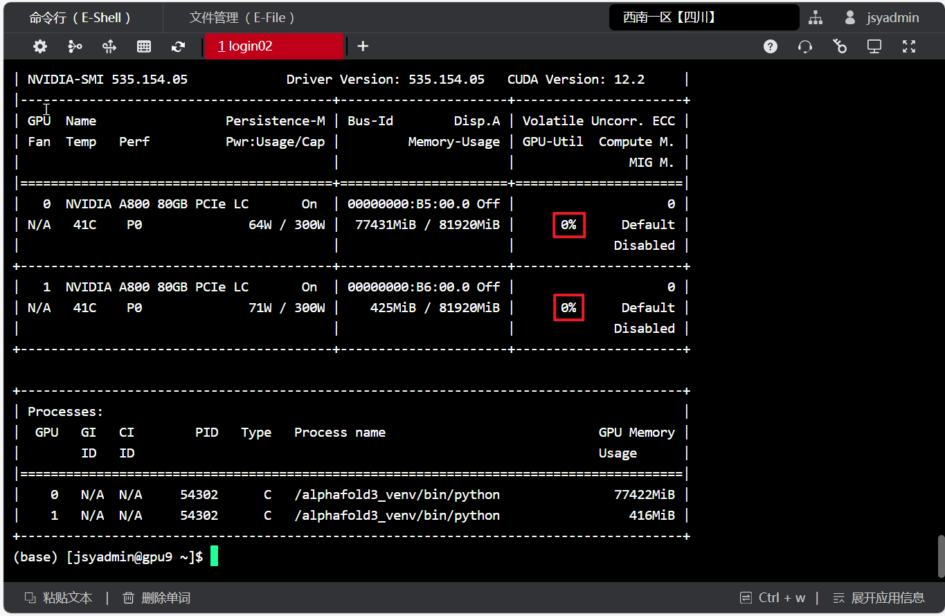
Task: Click the network topology icon
Action: point(816,17)
